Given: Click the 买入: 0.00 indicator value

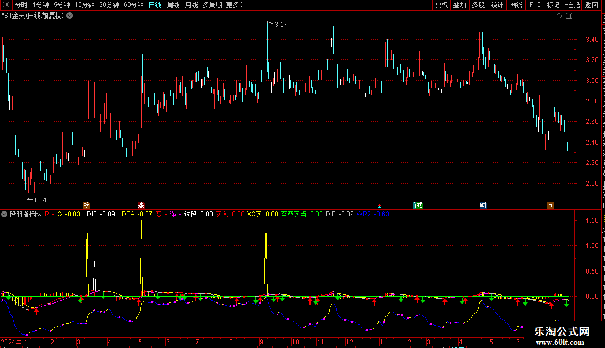Looking at the screenshot, I should click(x=230, y=214).
